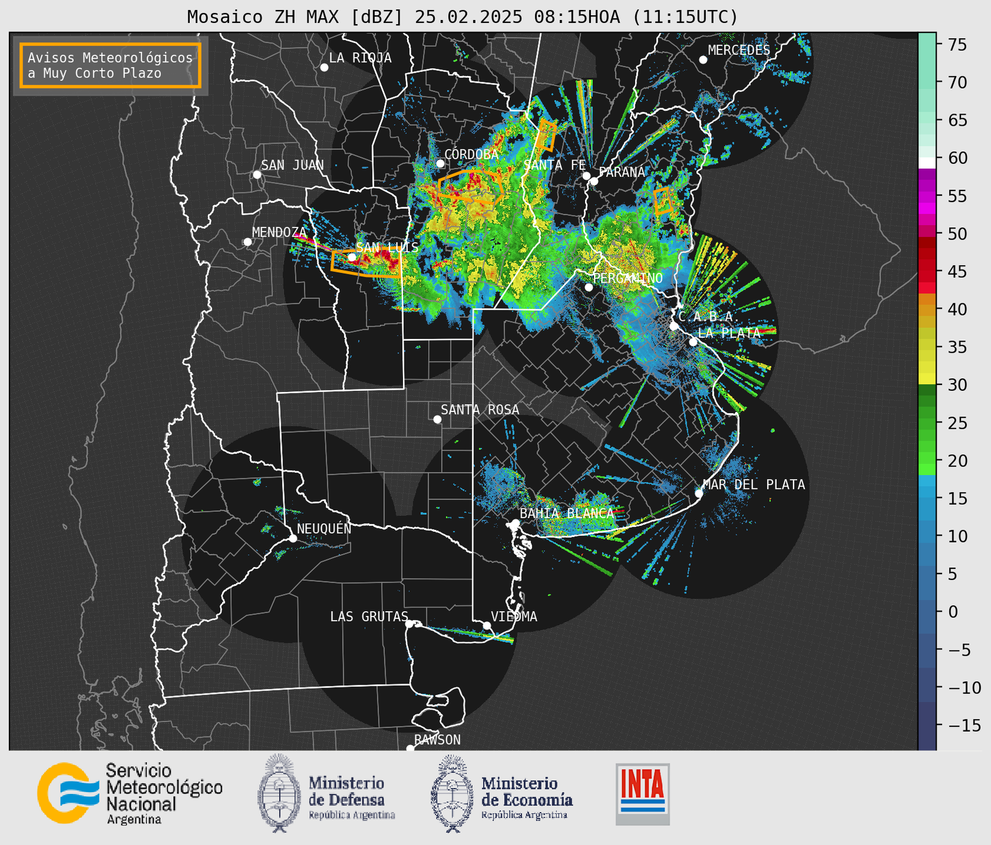
Task: Click the Mercedes city marker dot
Action: coord(703,60)
